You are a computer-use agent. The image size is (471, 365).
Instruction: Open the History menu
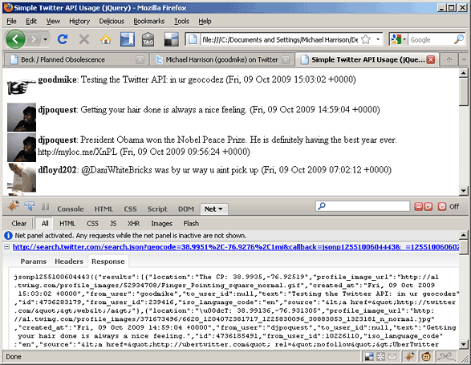point(79,21)
